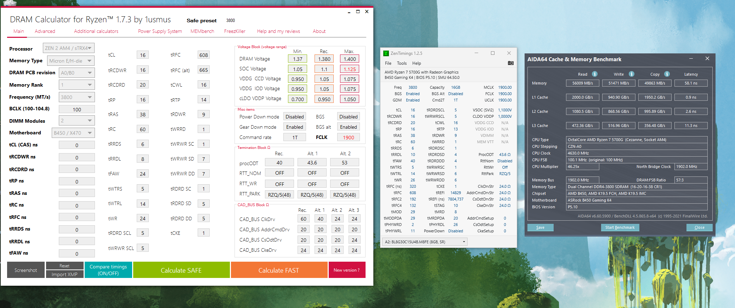Click the Command rate 1T value
Image resolution: width=735 pixels, height=308 pixels.
pos(295,137)
